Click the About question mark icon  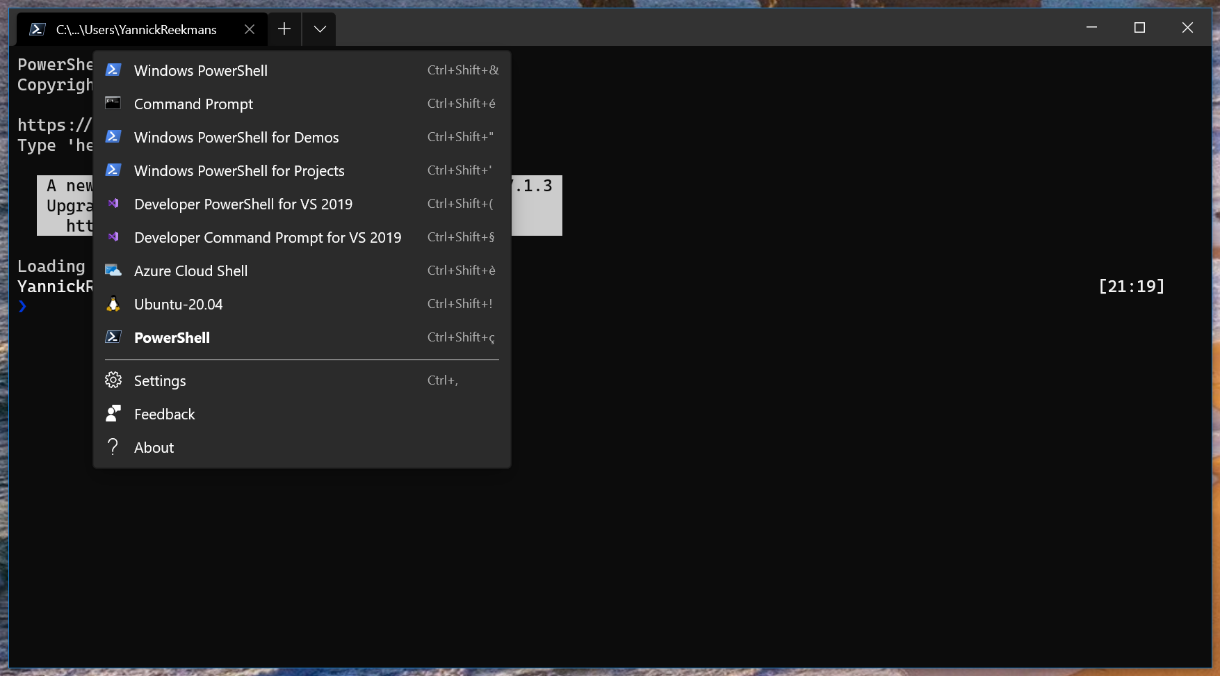tap(113, 447)
